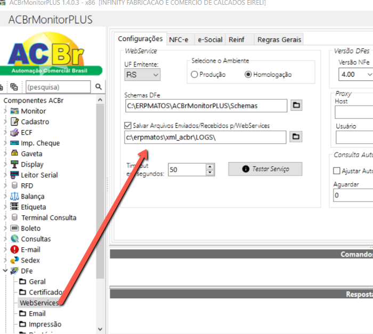This screenshot has width=373, height=334.
Task: Increase the timeout seconds value
Action: click(209, 166)
